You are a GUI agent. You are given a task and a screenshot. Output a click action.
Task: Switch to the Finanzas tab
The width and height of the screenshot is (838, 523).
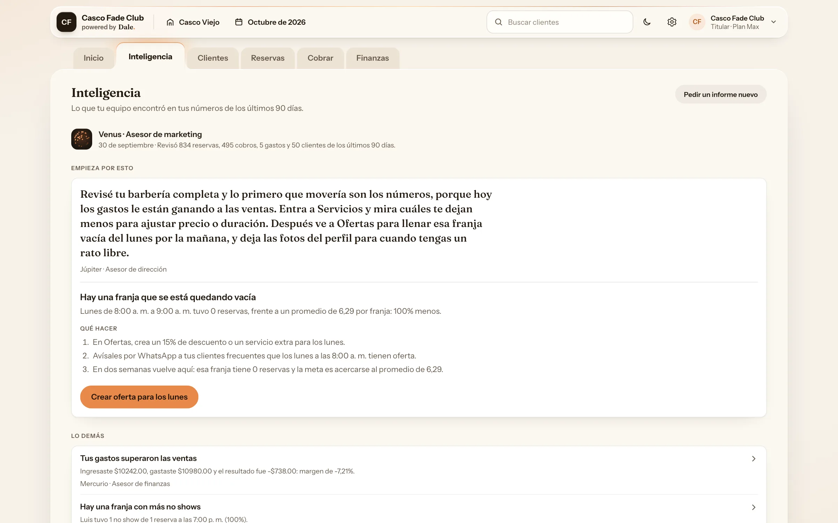point(373,58)
